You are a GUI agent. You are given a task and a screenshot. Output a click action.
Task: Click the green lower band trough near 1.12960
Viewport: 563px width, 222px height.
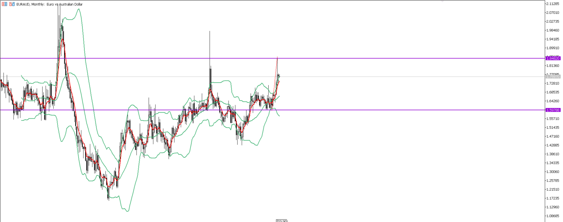coord(127,211)
